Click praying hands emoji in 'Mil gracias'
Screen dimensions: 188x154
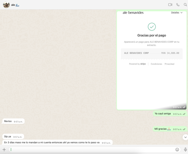[x=169, y=129]
